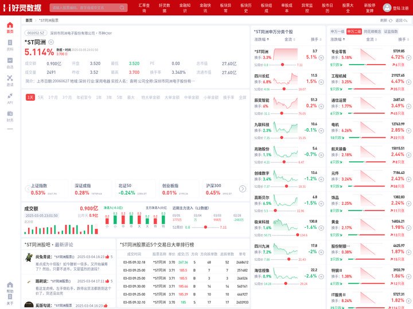
Task: Click the 登陆 login link
Action: coord(396,8)
